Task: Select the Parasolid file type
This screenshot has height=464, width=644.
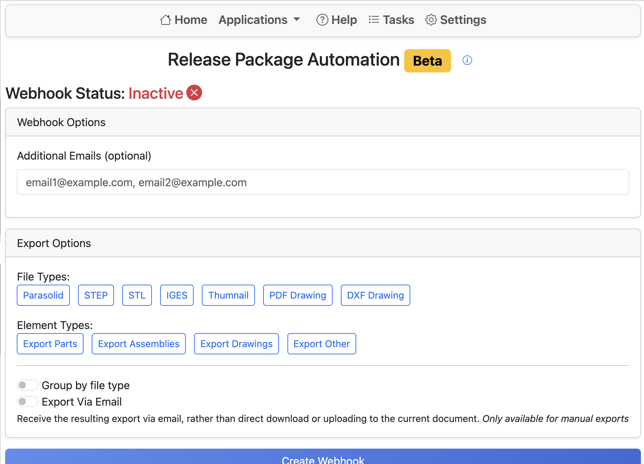Action: pos(43,295)
